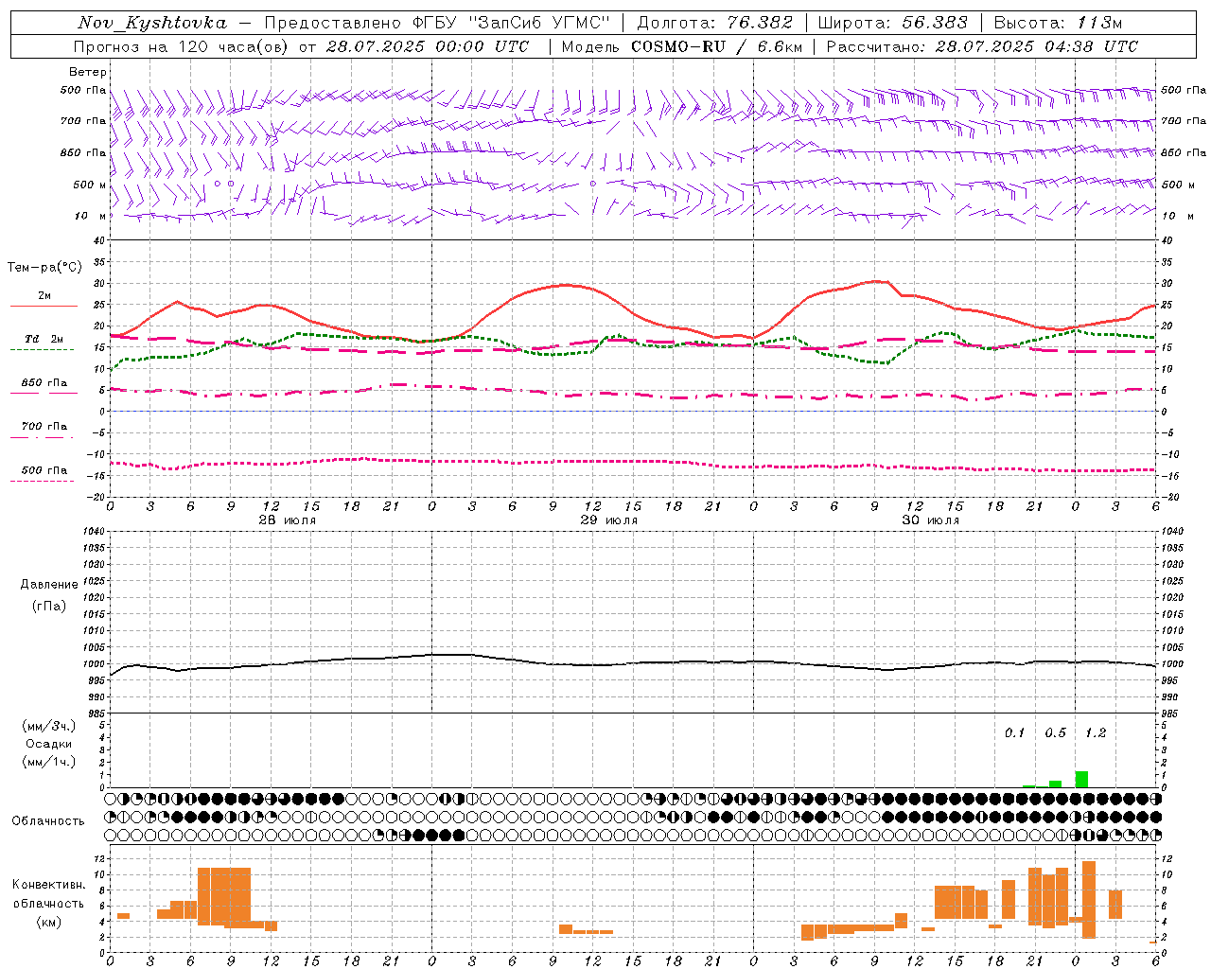The width and height of the screenshot is (1211, 969).
Task: Click the red 2м temperature legend line
Action: [x=44, y=306]
